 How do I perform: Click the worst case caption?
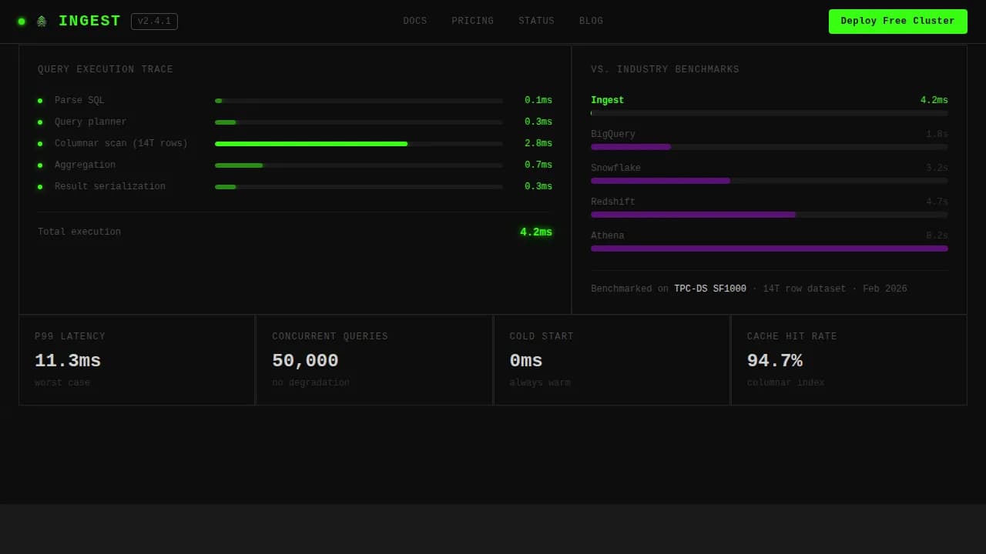pos(62,383)
